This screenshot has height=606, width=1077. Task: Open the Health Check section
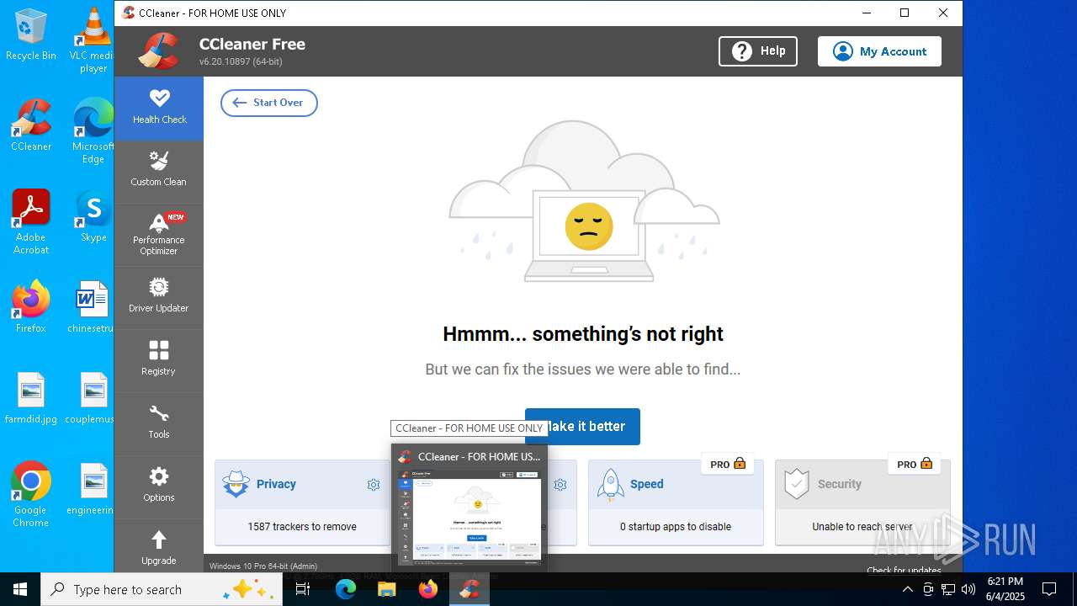coord(159,108)
